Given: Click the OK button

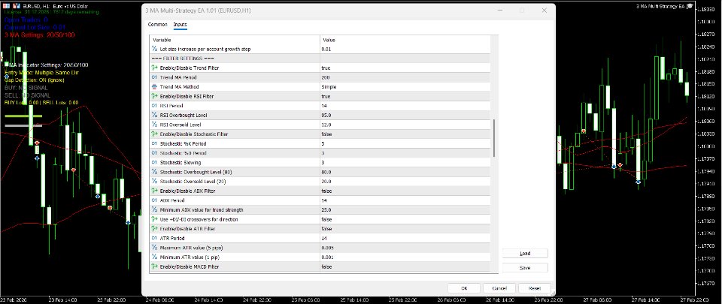Looking at the screenshot, I should click(464, 288).
